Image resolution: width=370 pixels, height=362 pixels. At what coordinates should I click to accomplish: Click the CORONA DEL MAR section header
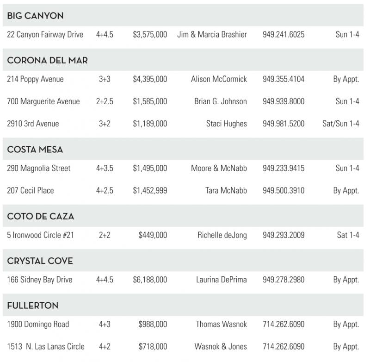click(47, 60)
